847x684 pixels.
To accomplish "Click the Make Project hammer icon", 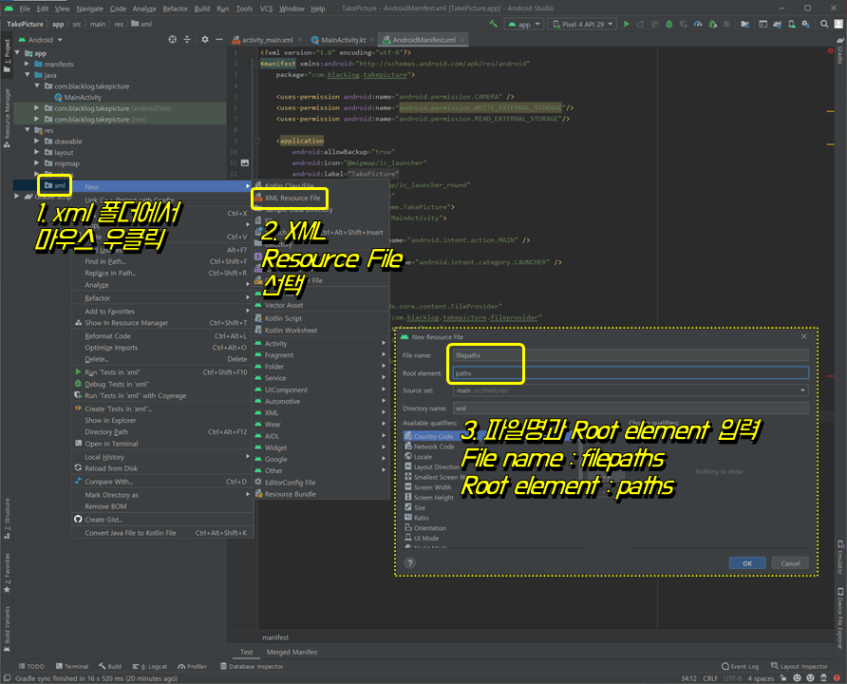I will pos(493,24).
